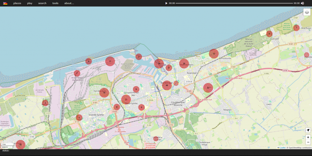Click the audio seek slider track

[234, 3]
